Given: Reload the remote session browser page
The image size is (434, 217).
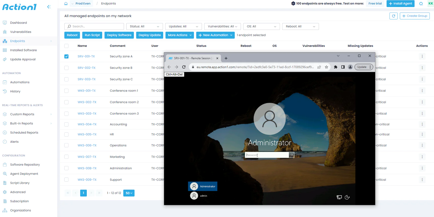Looking at the screenshot, I should (x=184, y=67).
